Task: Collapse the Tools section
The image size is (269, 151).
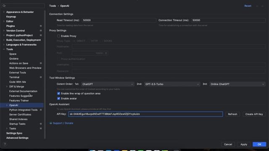Action: coord(4,49)
